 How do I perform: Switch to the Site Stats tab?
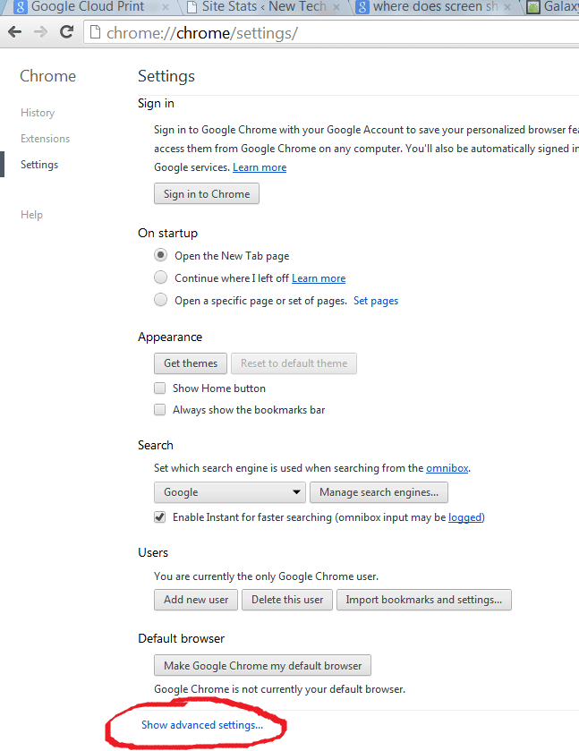260,7
